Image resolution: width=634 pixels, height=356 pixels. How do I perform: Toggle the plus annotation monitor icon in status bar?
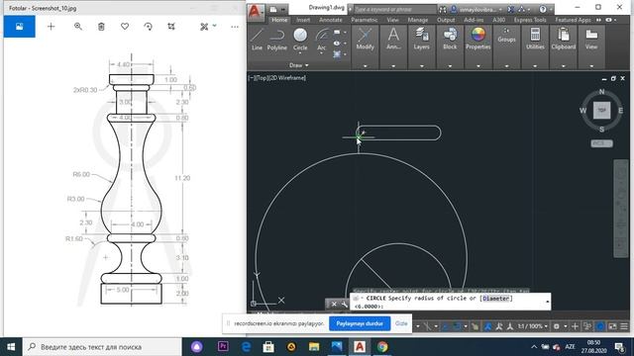pos(575,326)
